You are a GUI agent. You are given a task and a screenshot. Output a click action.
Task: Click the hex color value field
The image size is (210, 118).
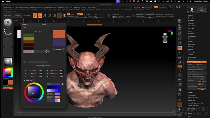coord(31,80)
